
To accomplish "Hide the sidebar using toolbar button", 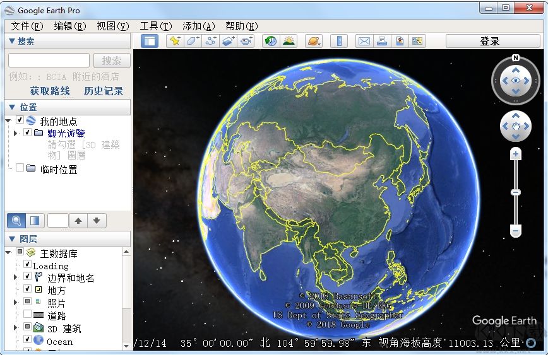I will 149,41.
